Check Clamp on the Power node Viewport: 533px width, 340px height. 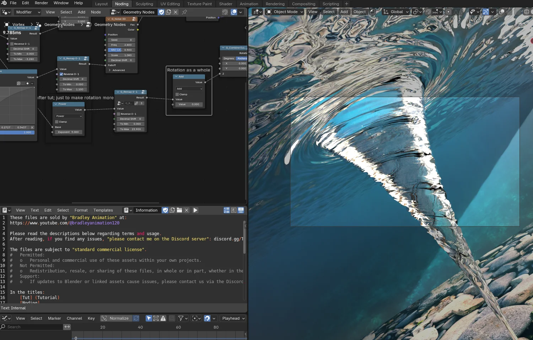tap(56, 122)
